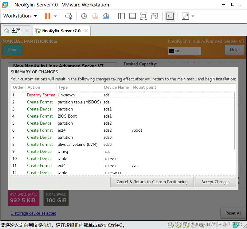
Task: Show or hide the library sidebar
Action: point(121,16)
